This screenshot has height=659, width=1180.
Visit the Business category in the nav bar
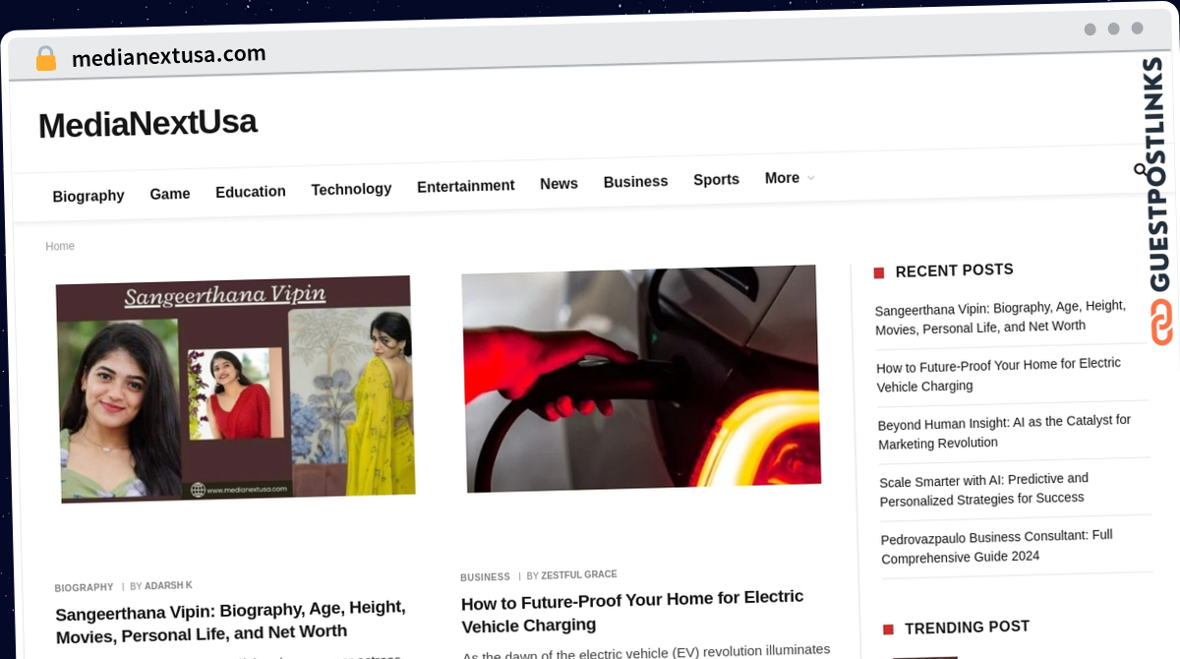(635, 182)
